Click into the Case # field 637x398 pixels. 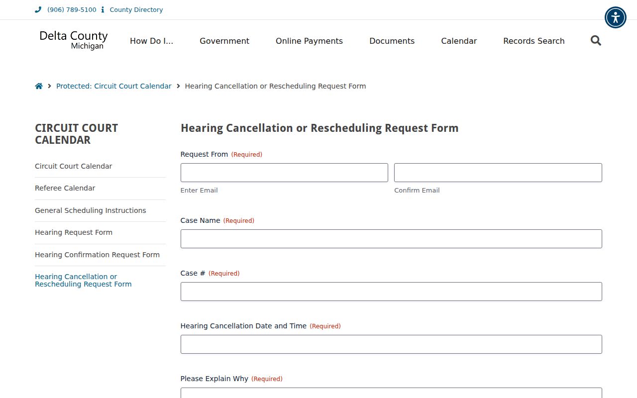point(391,292)
